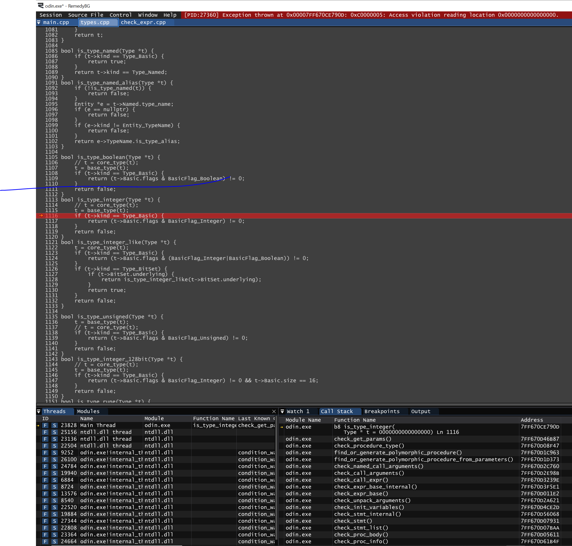Screen dimensions: 572x546
Task: Open the Threads panel dropdown triangle
Action: (39, 411)
